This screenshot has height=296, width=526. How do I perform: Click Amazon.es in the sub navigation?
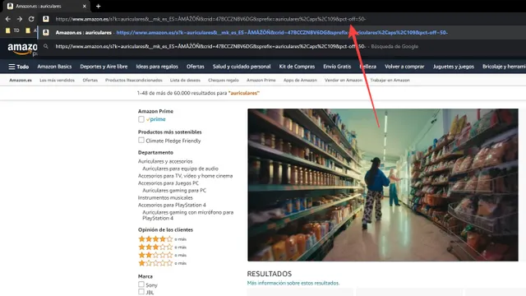21,81
